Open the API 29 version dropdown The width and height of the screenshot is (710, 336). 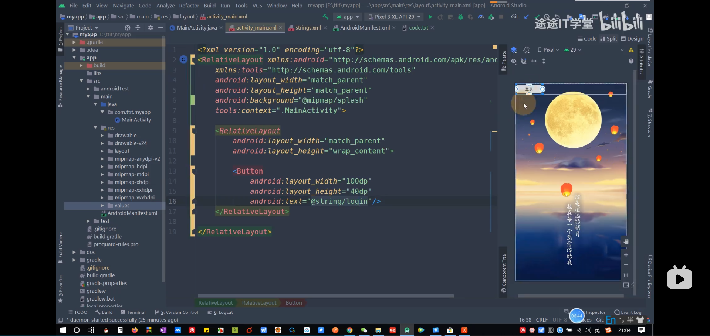coord(573,50)
